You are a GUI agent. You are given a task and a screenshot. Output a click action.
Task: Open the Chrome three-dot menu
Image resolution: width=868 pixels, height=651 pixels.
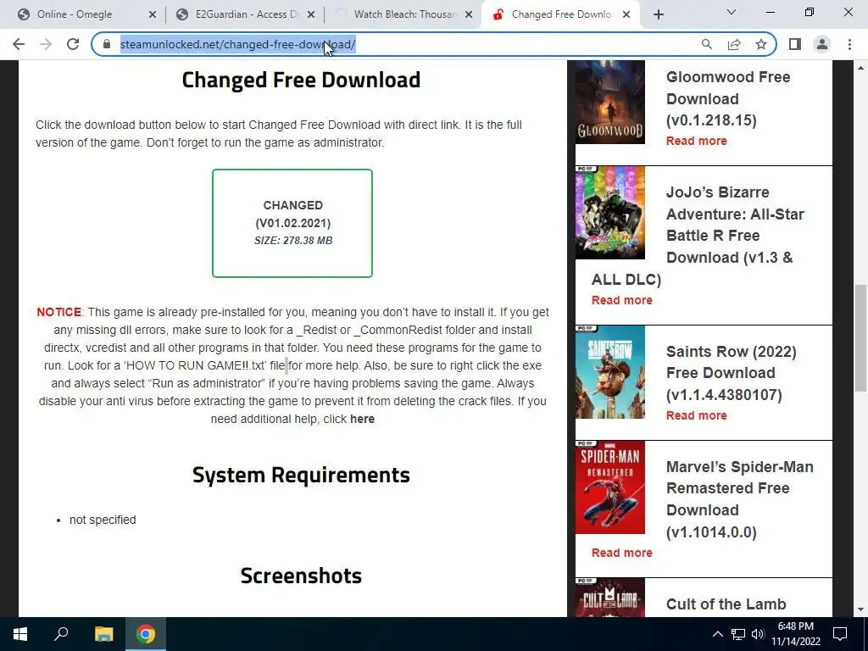pyautogui.click(x=849, y=44)
